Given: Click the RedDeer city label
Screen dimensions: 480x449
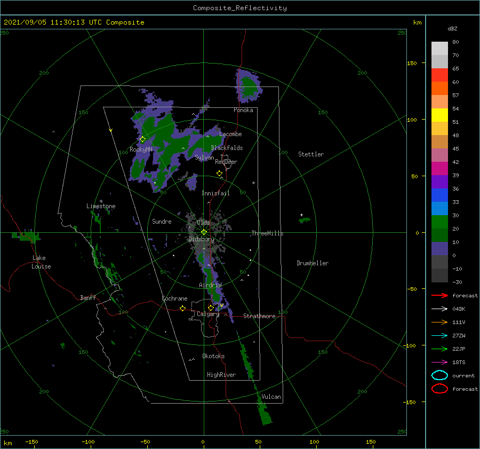Looking at the screenshot, I should [226, 162].
